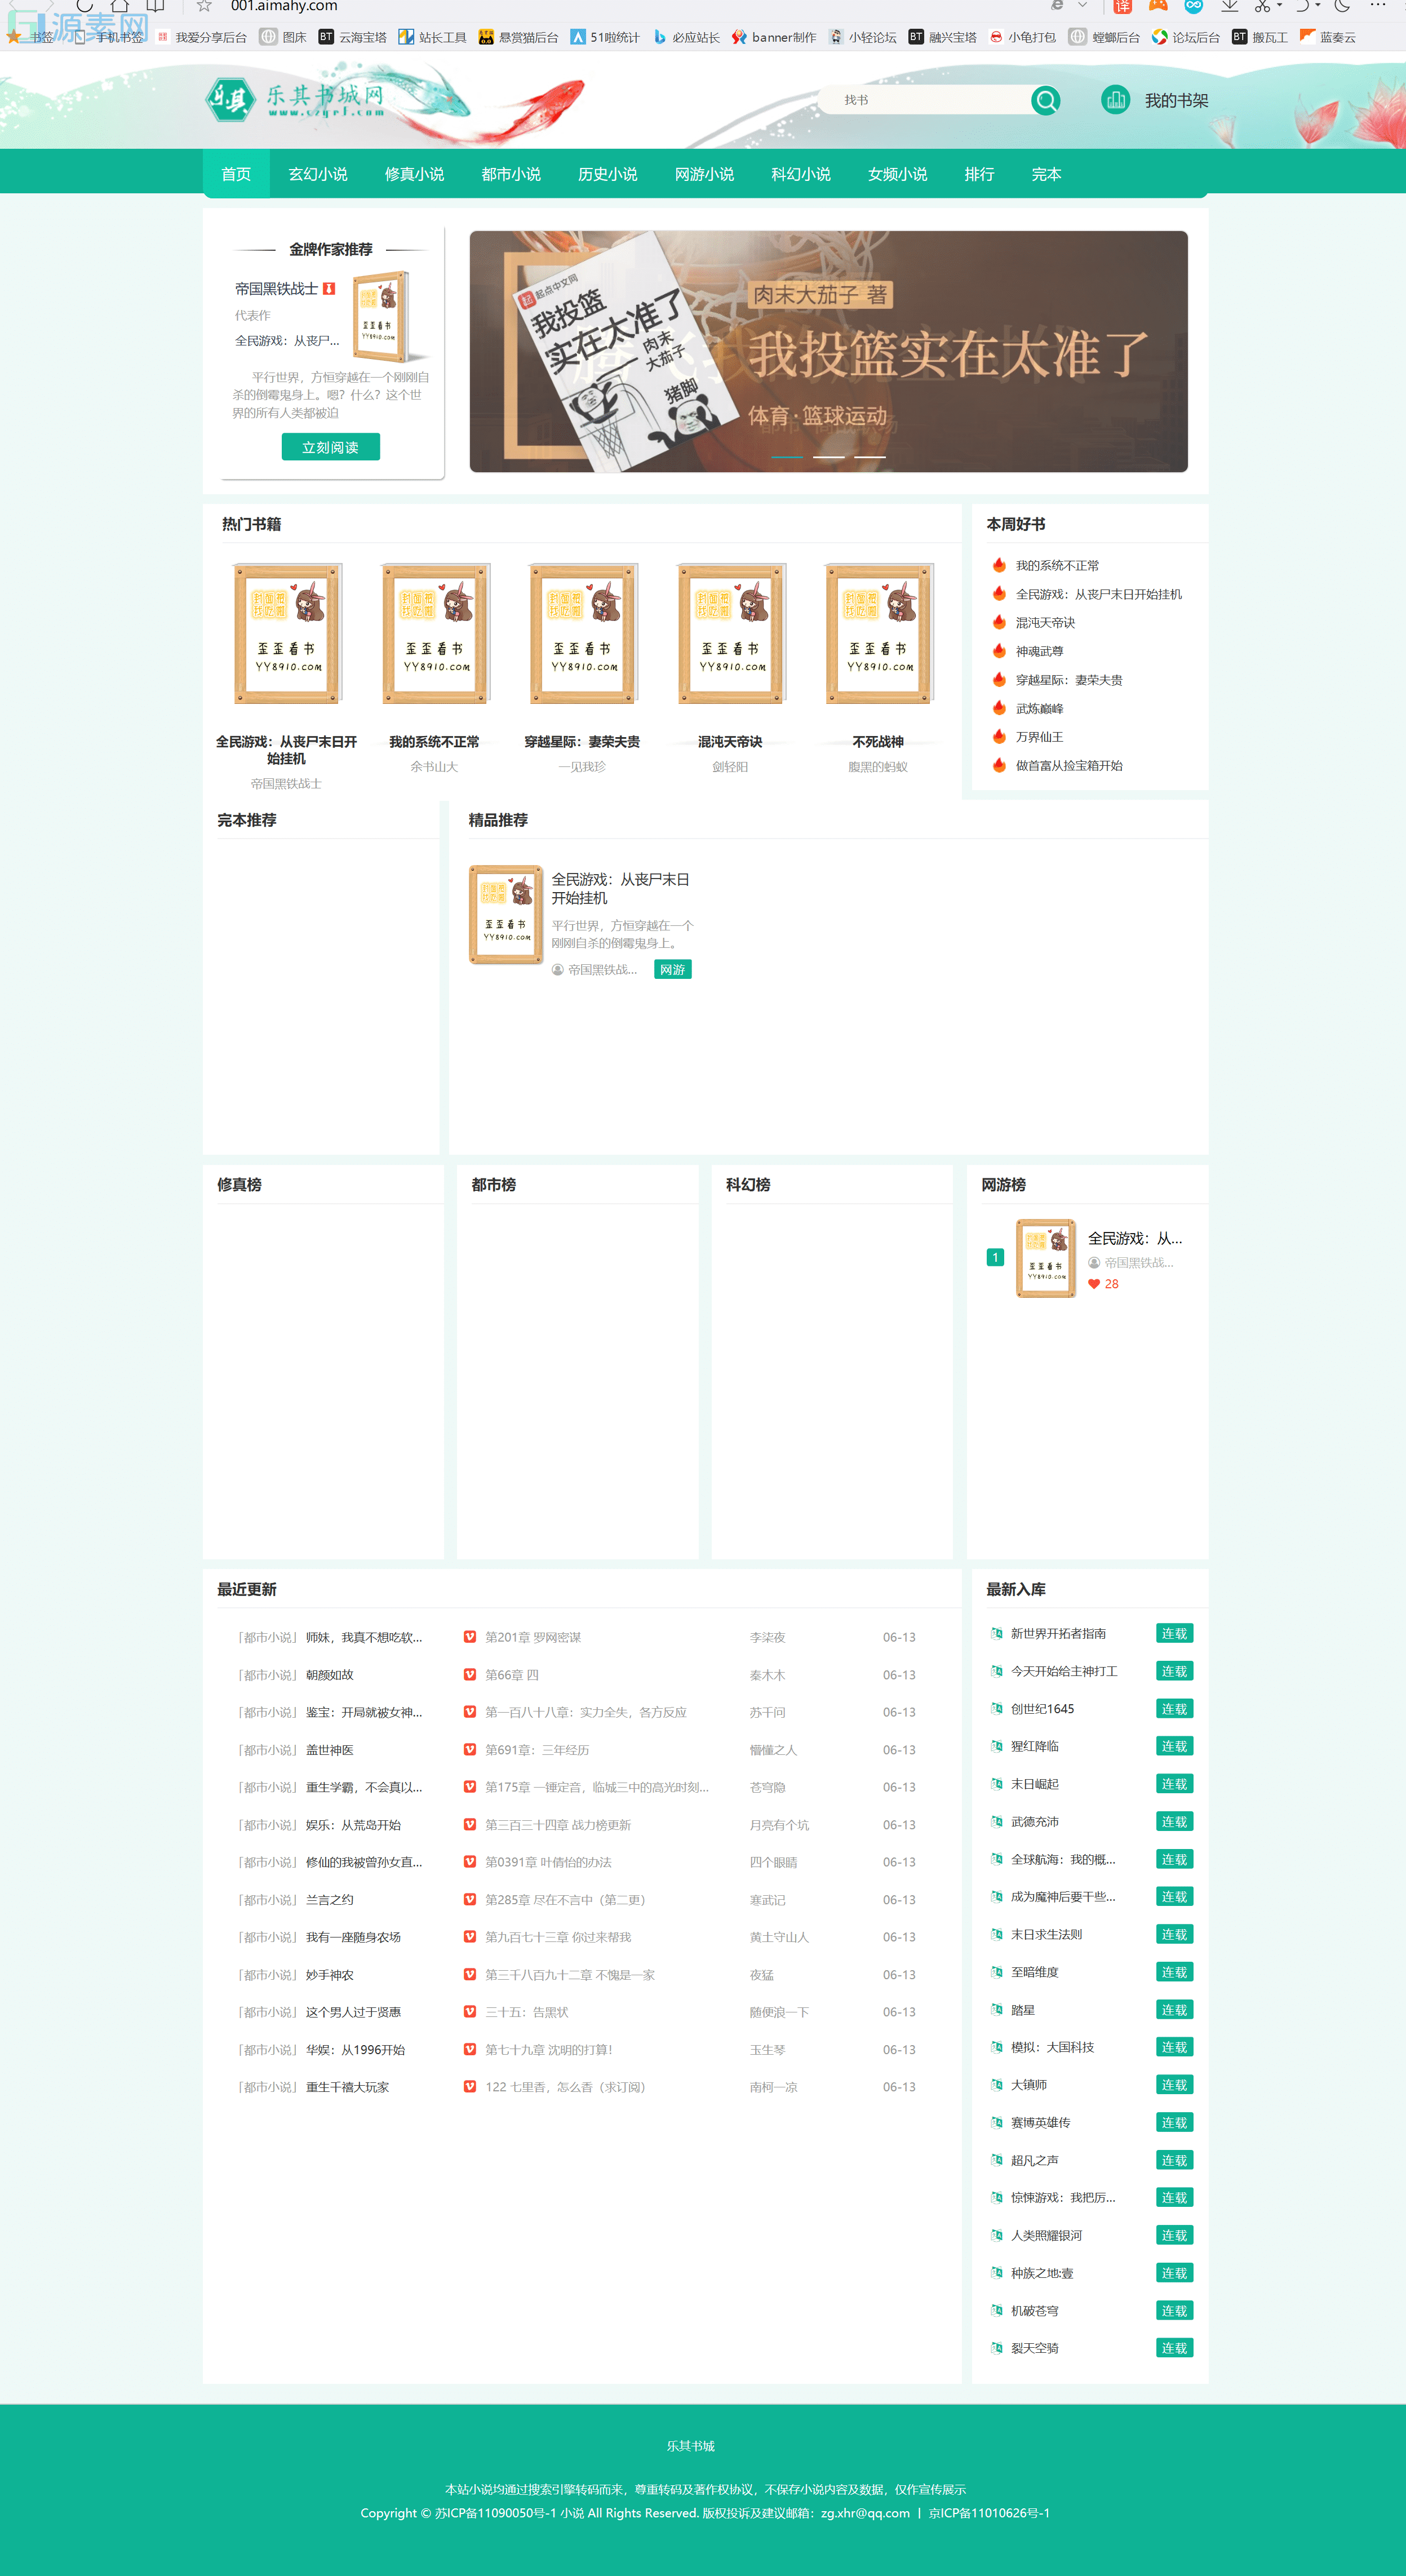Click the star bookmark icon in address bar
Viewport: 1406px width, 2576px height.
pyautogui.click(x=204, y=6)
